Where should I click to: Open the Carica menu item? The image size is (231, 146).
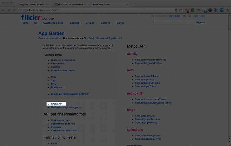pos(120,23)
